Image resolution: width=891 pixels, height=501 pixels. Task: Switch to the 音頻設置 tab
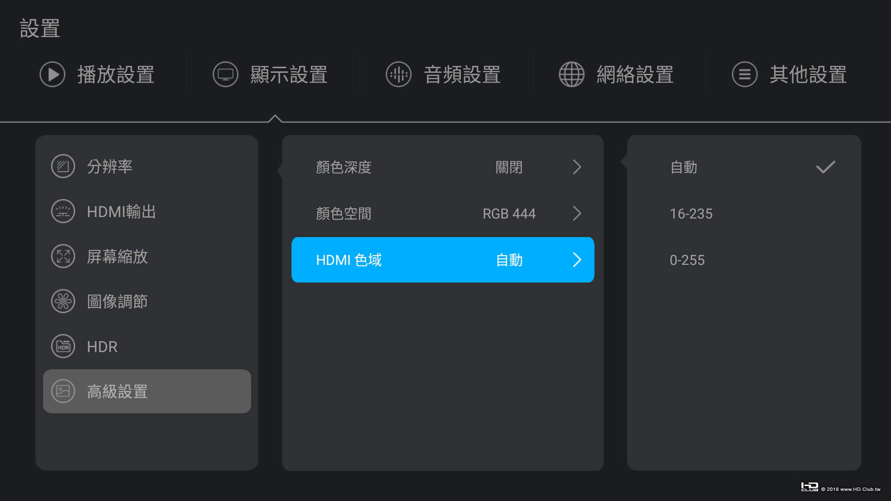coord(462,74)
